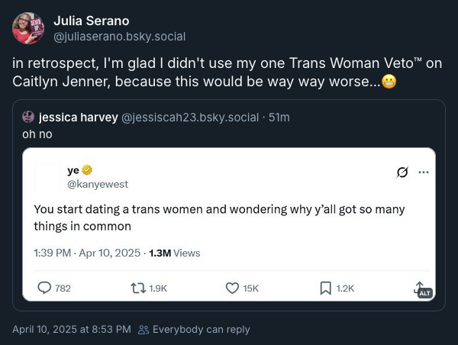
Task: Click the April 10, 2025 at 8:53 PM timestamp
Action: [x=72, y=329]
